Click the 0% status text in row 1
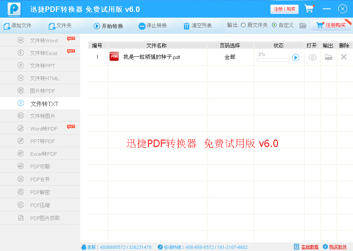This screenshot has width=353, height=251. point(262,54)
